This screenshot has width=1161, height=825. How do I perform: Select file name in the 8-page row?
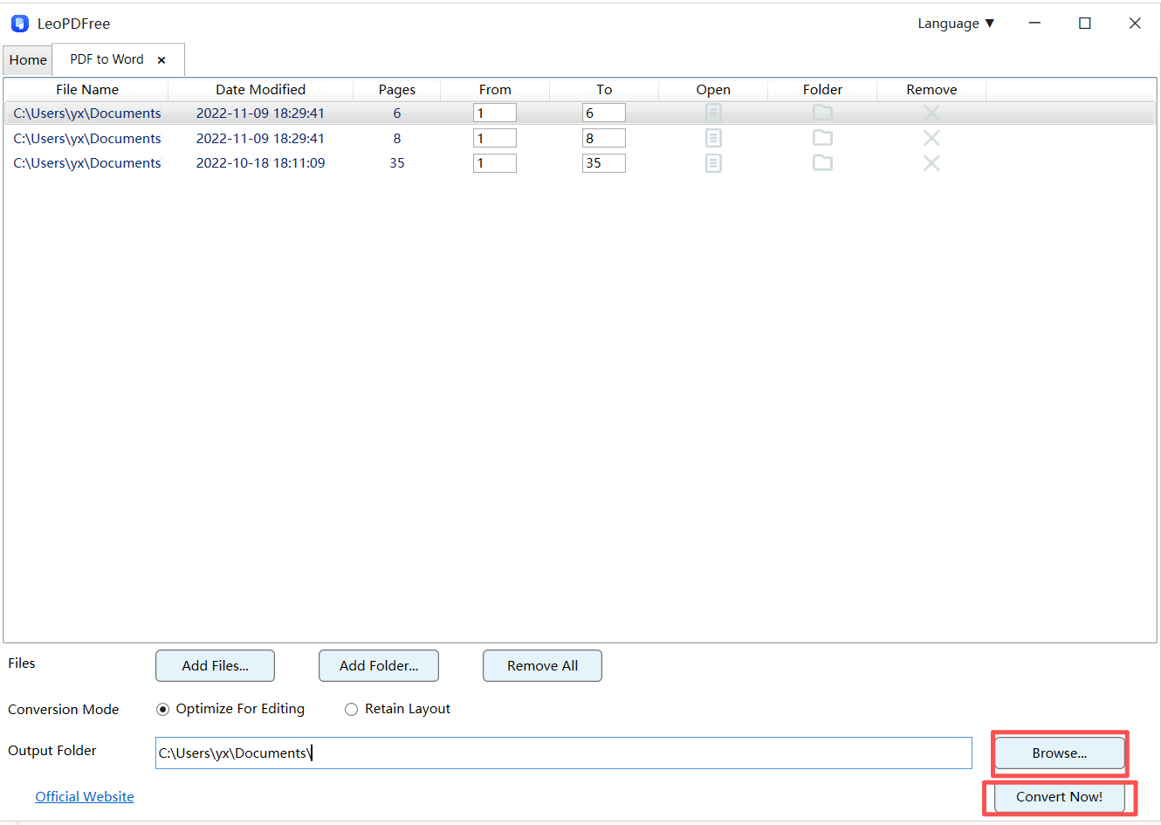point(87,139)
